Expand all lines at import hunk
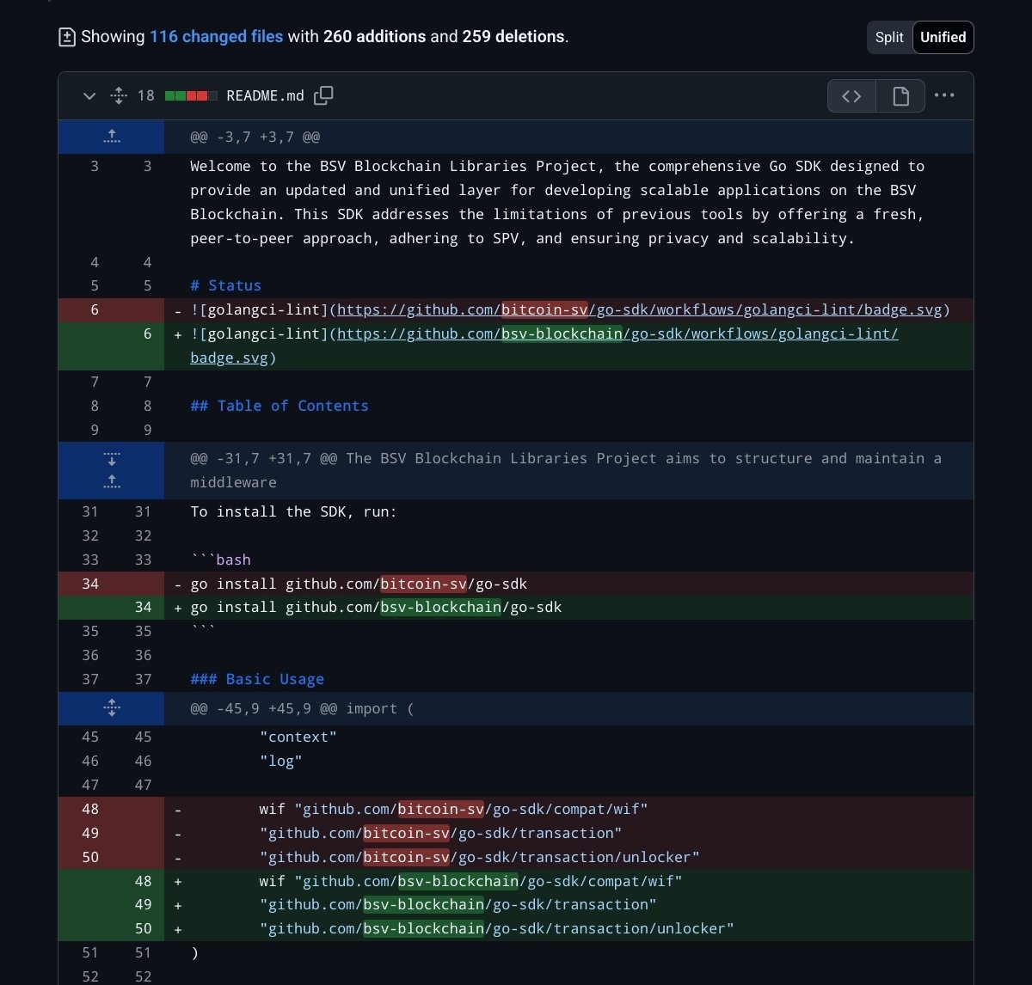 pyautogui.click(x=111, y=707)
